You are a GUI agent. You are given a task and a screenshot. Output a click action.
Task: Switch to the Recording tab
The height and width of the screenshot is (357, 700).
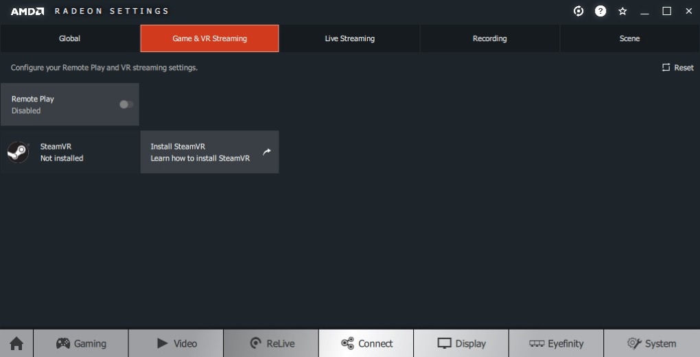click(490, 38)
